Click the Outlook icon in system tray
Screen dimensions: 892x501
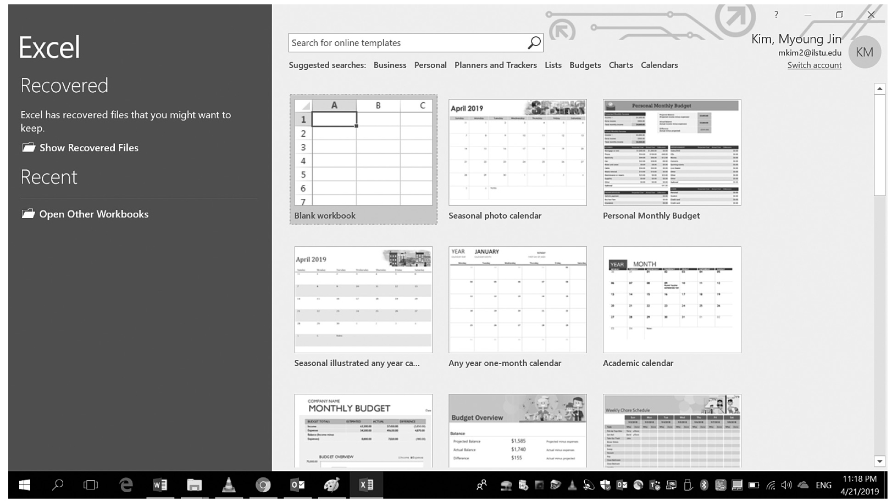tap(622, 485)
